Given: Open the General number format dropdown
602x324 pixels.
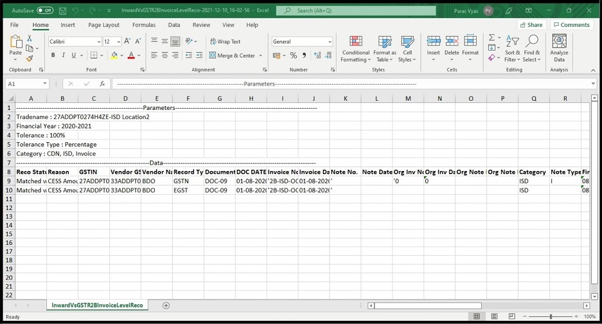Looking at the screenshot, I should pos(330,42).
